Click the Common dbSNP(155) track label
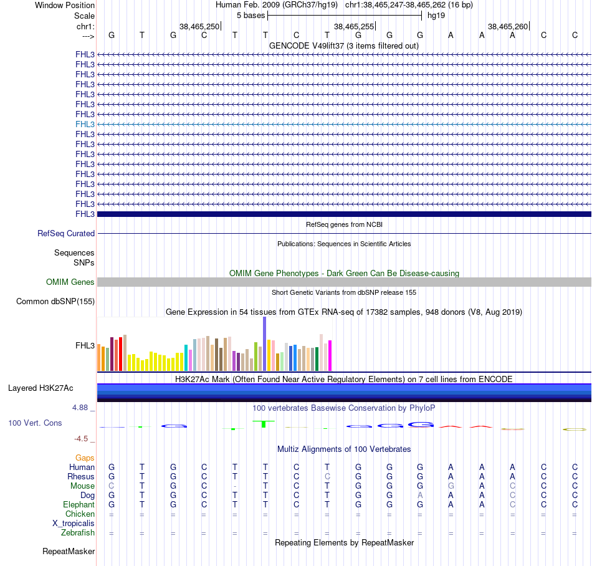 [55, 301]
